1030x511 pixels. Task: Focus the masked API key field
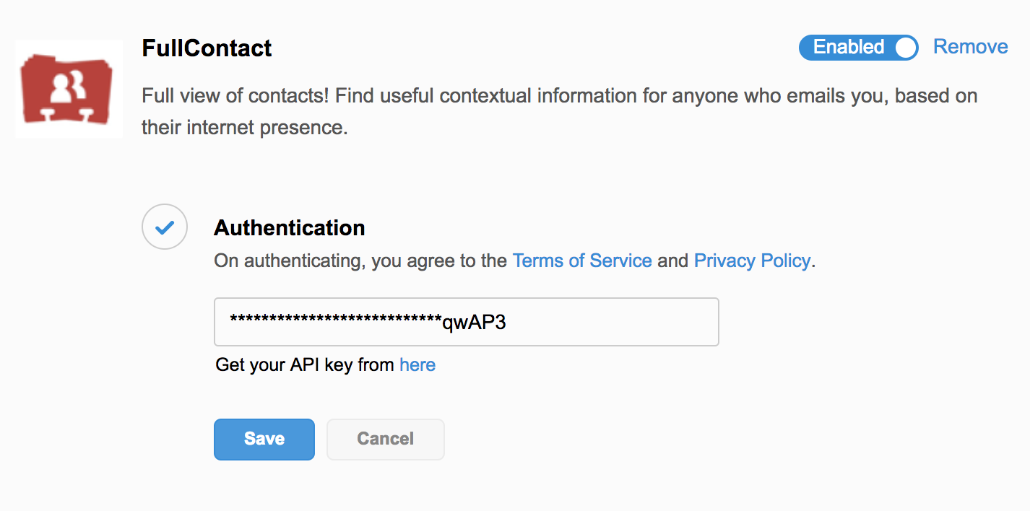[x=467, y=322]
